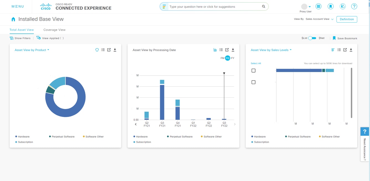Image resolution: width=370 pixels, height=181 pixels.
Task: Toggle the $List / $Net switch
Action: click(x=312, y=38)
